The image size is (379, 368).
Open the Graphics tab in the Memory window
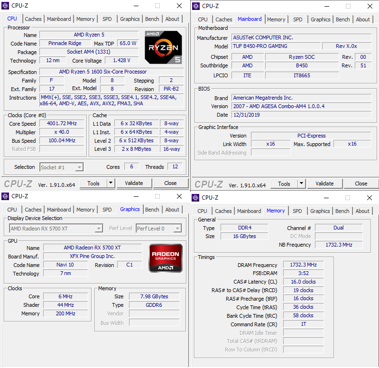(x=320, y=211)
